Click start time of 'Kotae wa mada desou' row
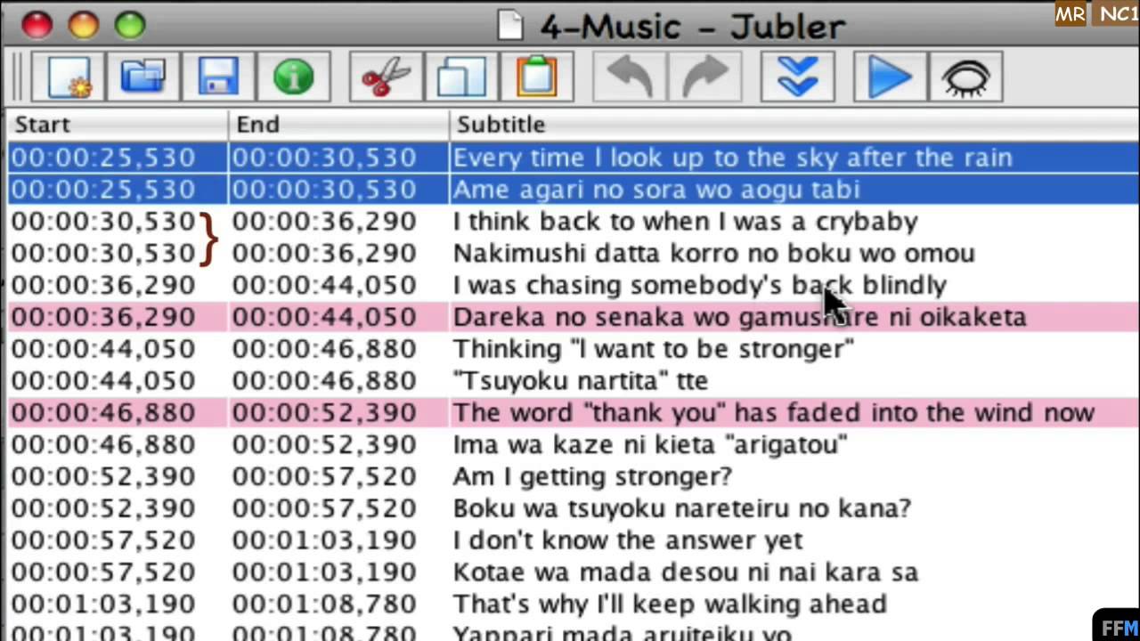This screenshot has width=1140, height=641. [x=103, y=572]
